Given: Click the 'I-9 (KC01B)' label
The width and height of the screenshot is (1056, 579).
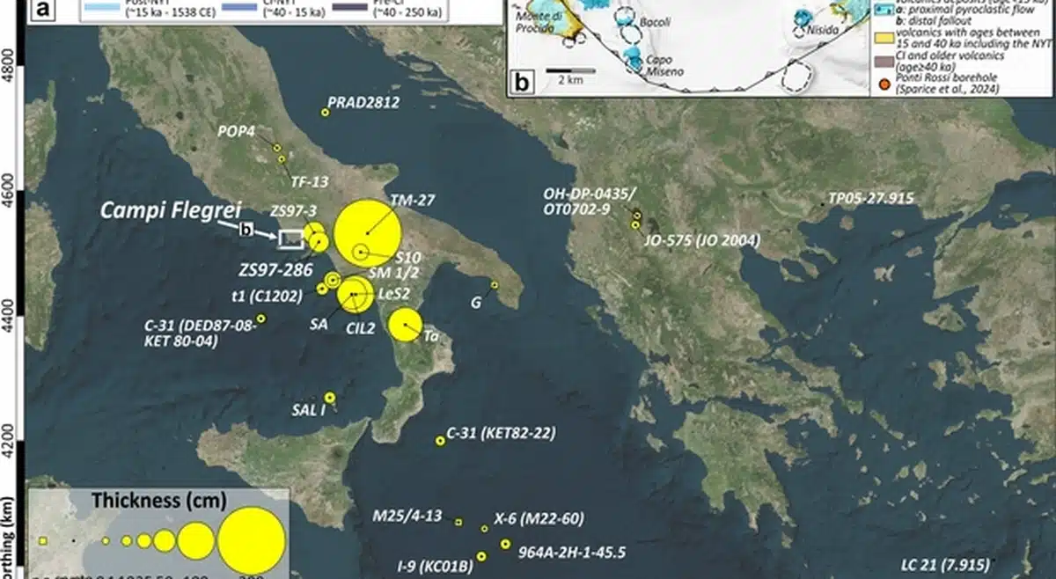Looking at the screenshot, I should [434, 566].
